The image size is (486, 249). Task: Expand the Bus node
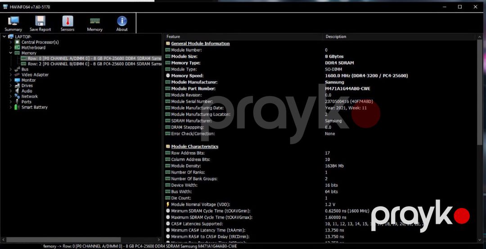pos(10,69)
